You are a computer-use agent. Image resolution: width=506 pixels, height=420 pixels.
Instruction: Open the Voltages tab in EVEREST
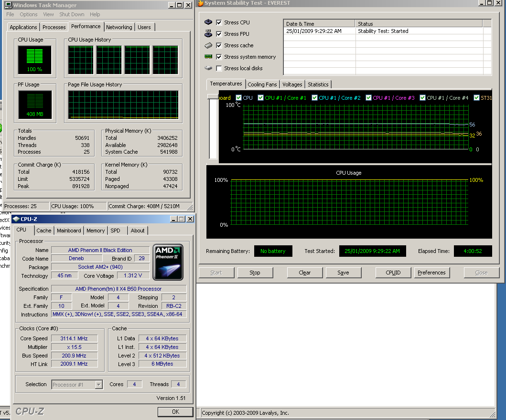[x=292, y=84]
